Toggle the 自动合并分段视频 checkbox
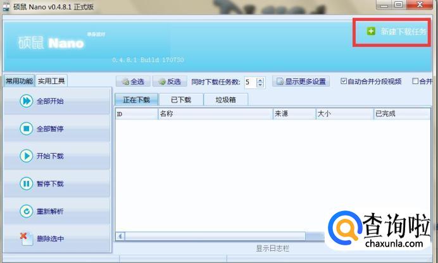 coord(344,81)
